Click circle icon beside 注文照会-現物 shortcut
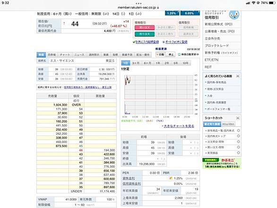This screenshot has width=277, height=208. tap(238, 142)
